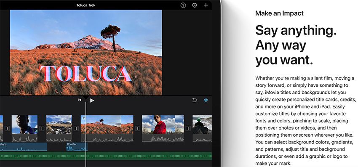Select the man's silhouetted face clip
Screen dimensions: 358x167
24,125
